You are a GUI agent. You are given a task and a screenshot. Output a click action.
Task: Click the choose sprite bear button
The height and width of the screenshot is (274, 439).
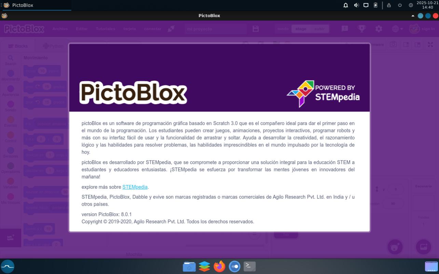395,247
